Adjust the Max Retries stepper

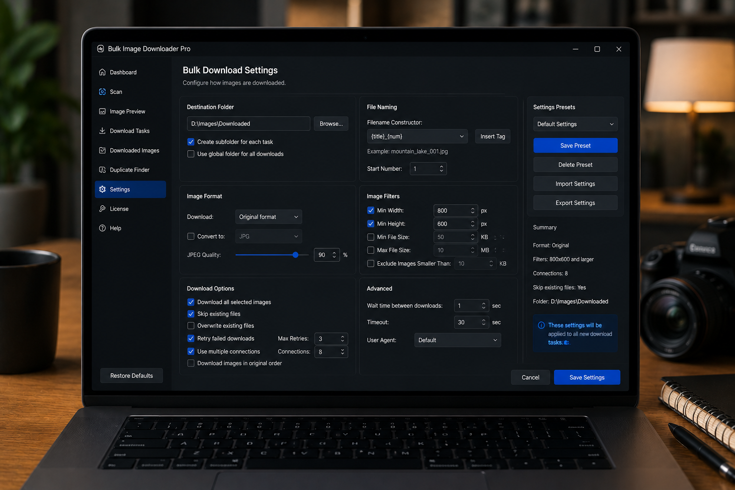point(343,339)
